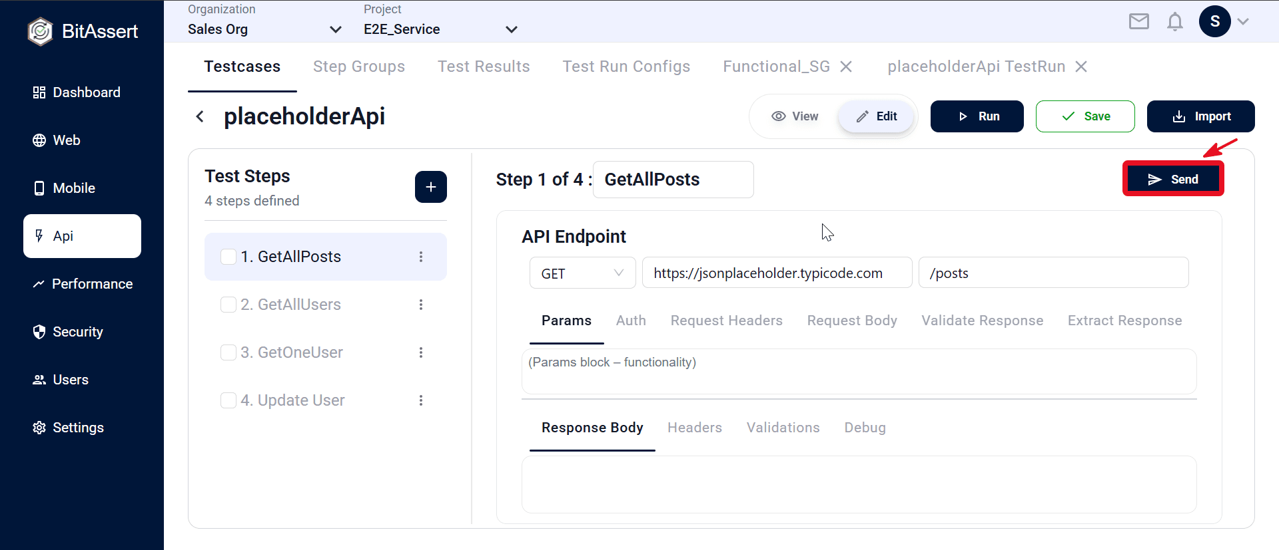This screenshot has width=1279, height=550.
Task: Click the Run button
Action: [x=977, y=116]
